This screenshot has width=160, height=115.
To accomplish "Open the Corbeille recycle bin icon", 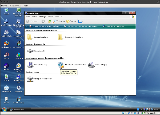I will 6,11.
